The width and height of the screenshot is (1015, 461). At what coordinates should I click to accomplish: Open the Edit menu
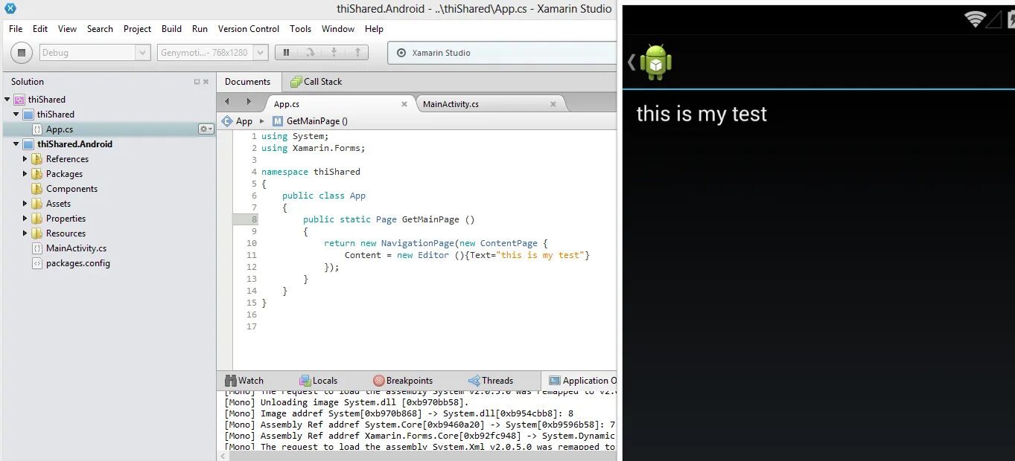click(40, 29)
